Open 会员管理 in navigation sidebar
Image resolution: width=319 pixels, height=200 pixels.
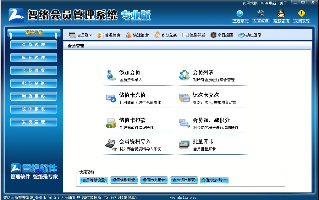click(34, 45)
